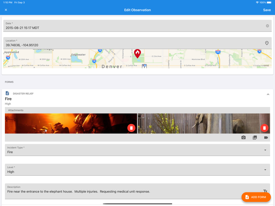Edit the Description text field

[137, 191]
